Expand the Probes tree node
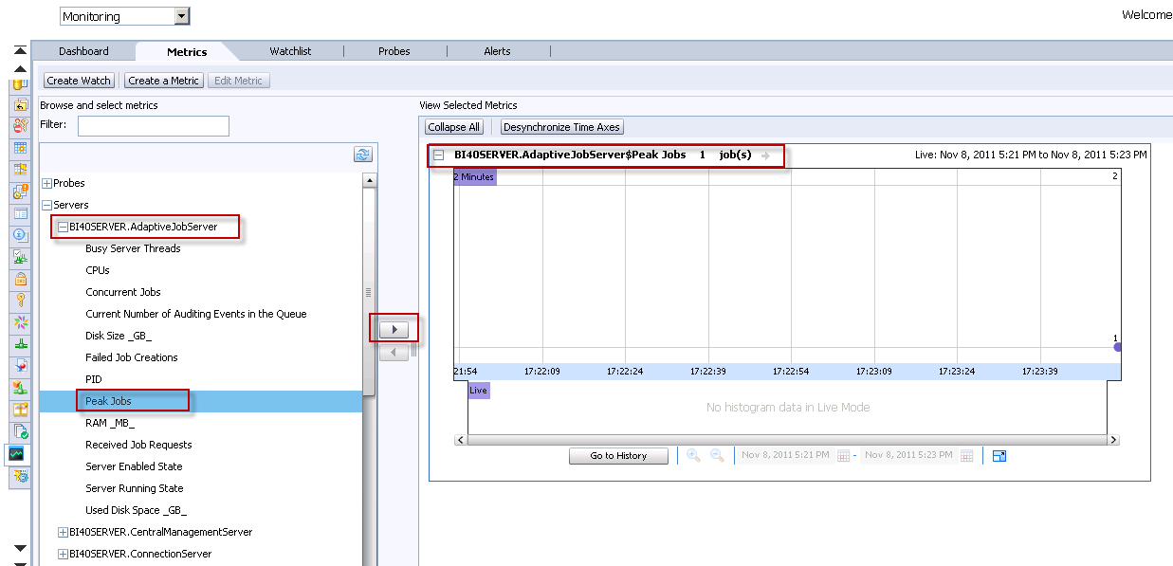The width and height of the screenshot is (1173, 566). pos(47,183)
